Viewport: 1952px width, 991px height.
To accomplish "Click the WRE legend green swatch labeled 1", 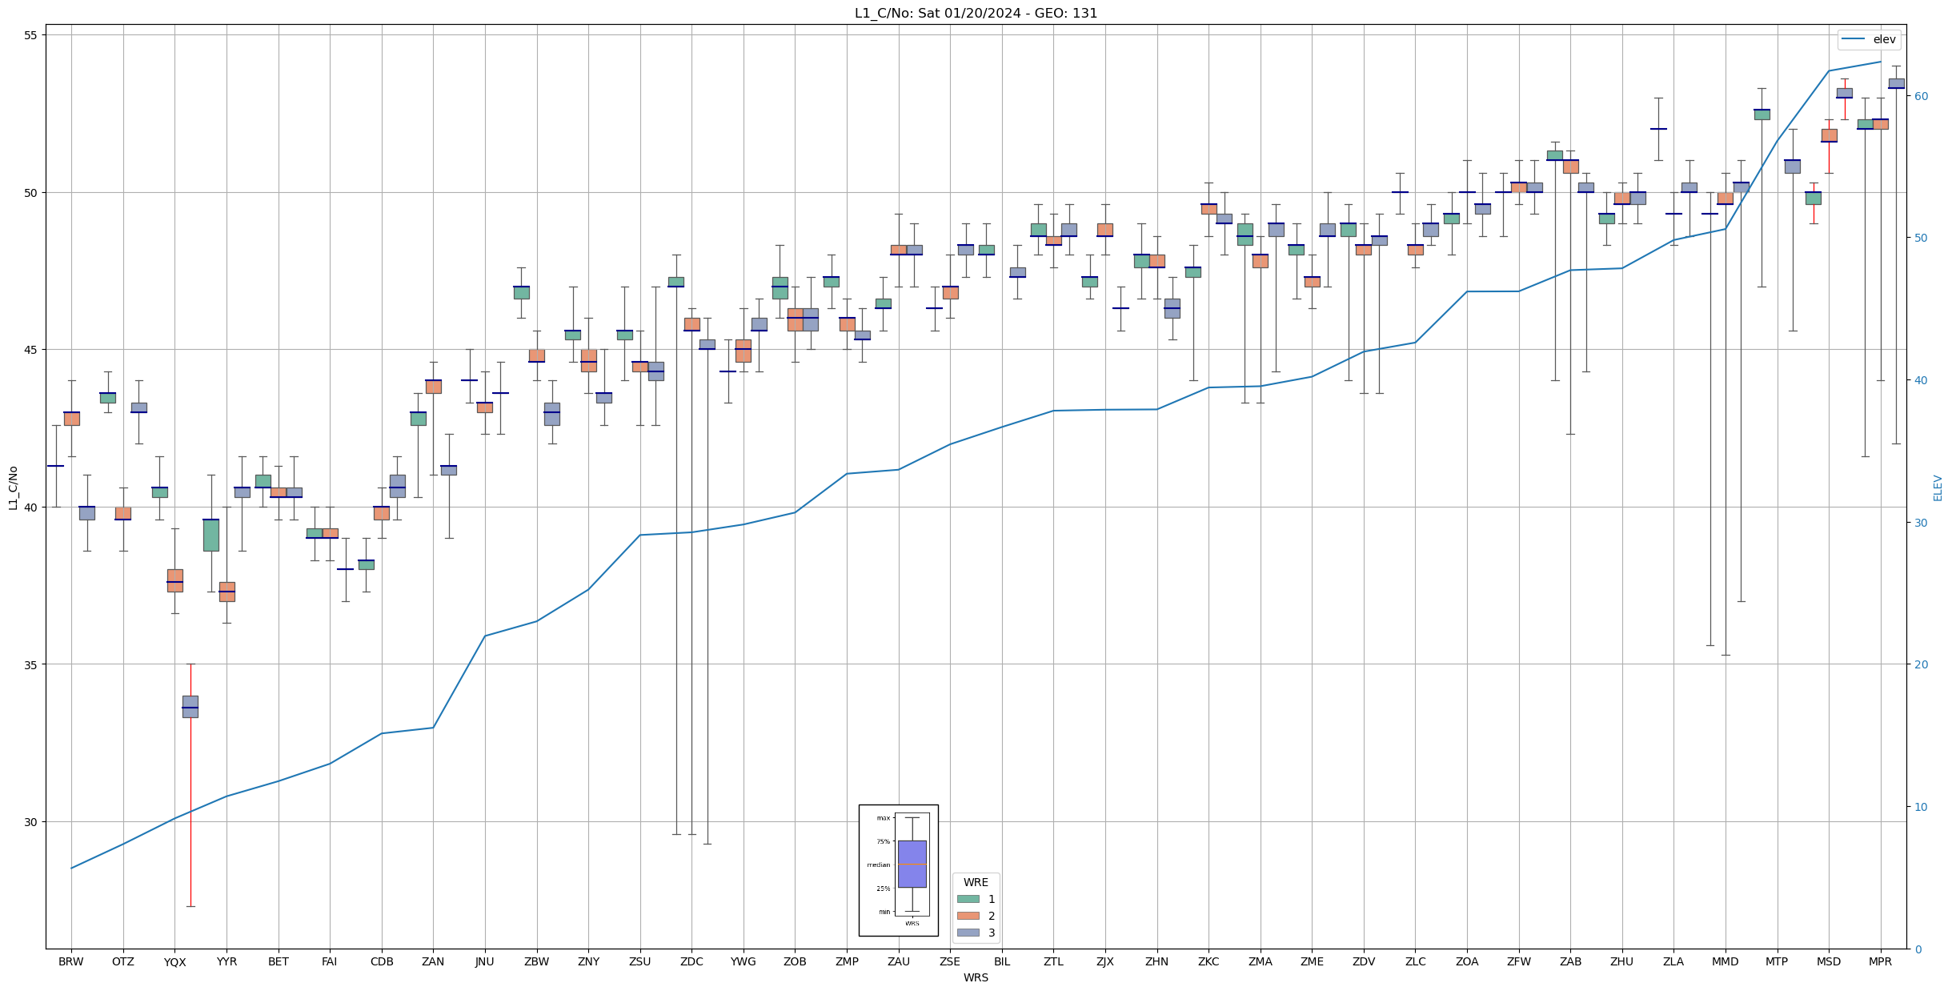I will pyautogui.click(x=968, y=899).
